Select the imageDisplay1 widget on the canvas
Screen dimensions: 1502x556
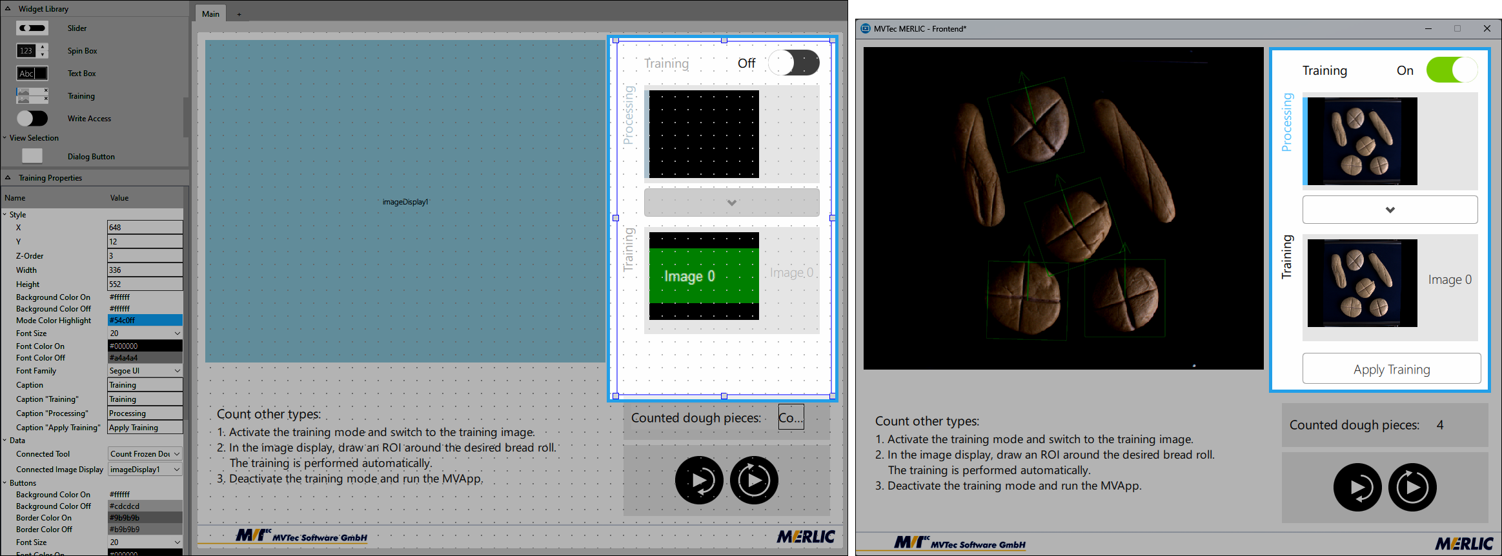pyautogui.click(x=405, y=202)
